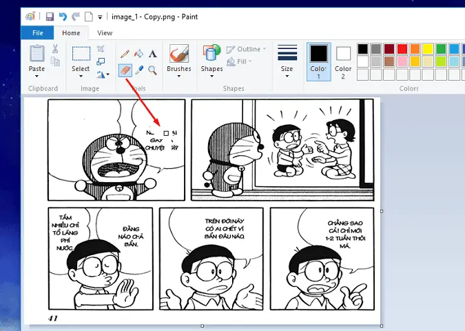Image resolution: width=465 pixels, height=331 pixels.
Task: Pick the white color swatch
Action: pyautogui.click(x=362, y=61)
